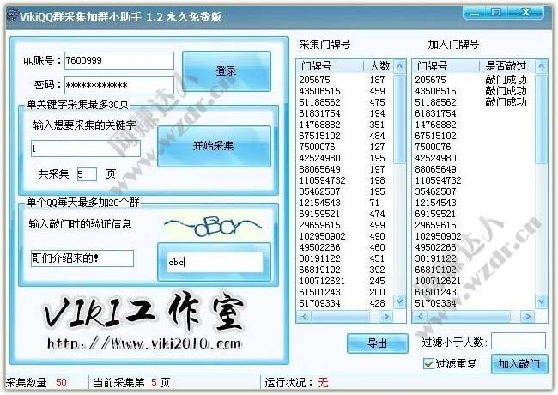Click the 过滤小于人数 filter number field
The image size is (558, 395).
tap(519, 341)
